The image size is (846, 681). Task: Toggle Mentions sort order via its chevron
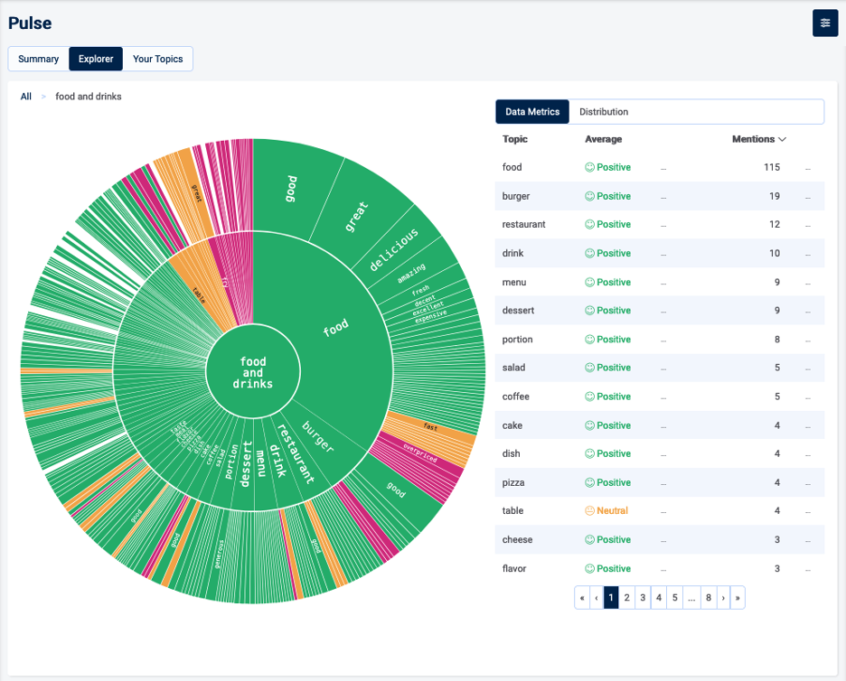(x=783, y=139)
